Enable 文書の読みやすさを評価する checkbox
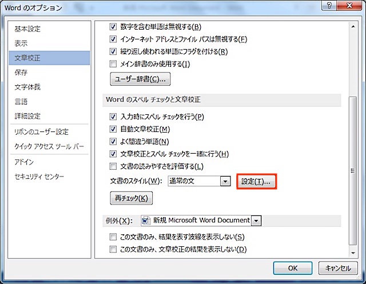This screenshot has height=284, width=366. [113, 166]
